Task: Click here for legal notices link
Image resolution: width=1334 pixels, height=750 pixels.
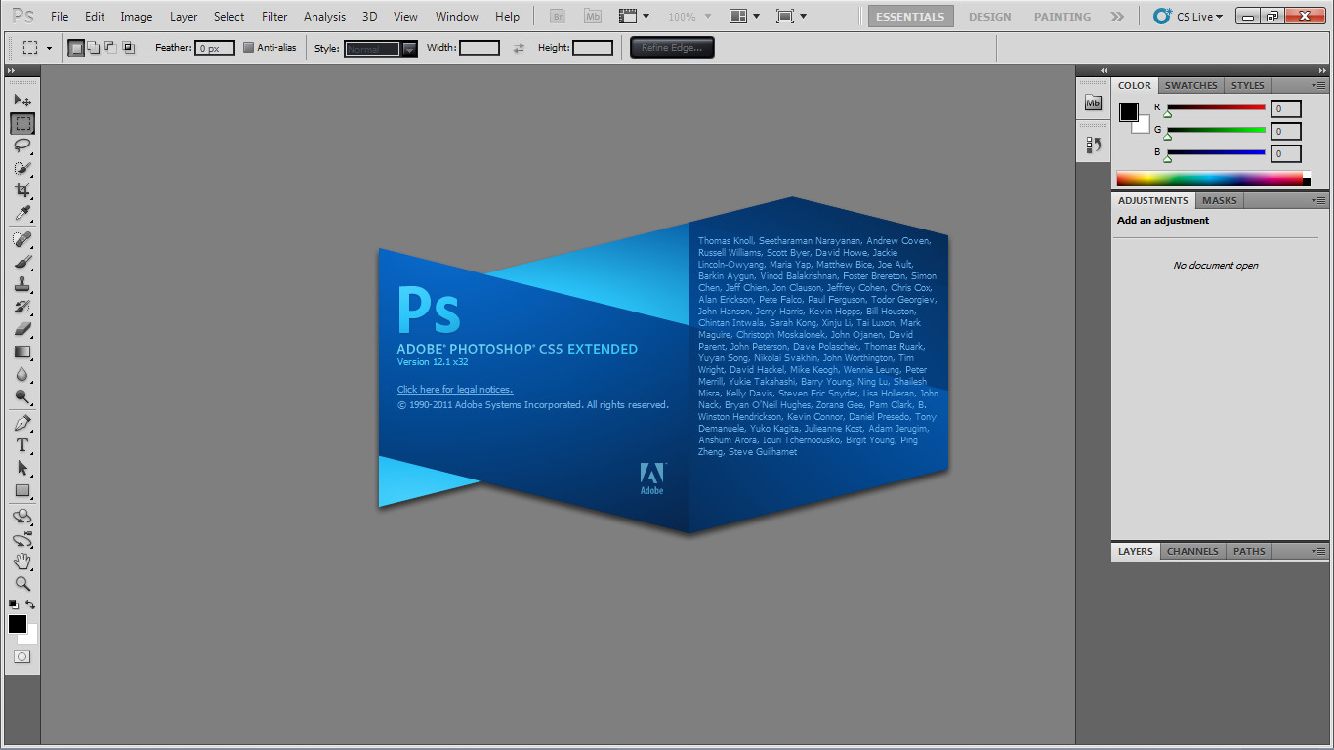Action: click(x=454, y=390)
